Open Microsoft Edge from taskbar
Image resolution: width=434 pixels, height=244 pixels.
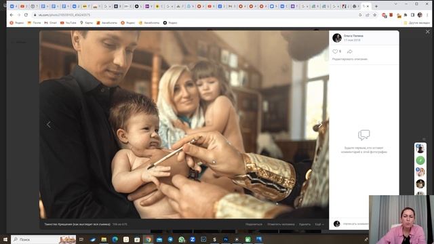point(115,239)
